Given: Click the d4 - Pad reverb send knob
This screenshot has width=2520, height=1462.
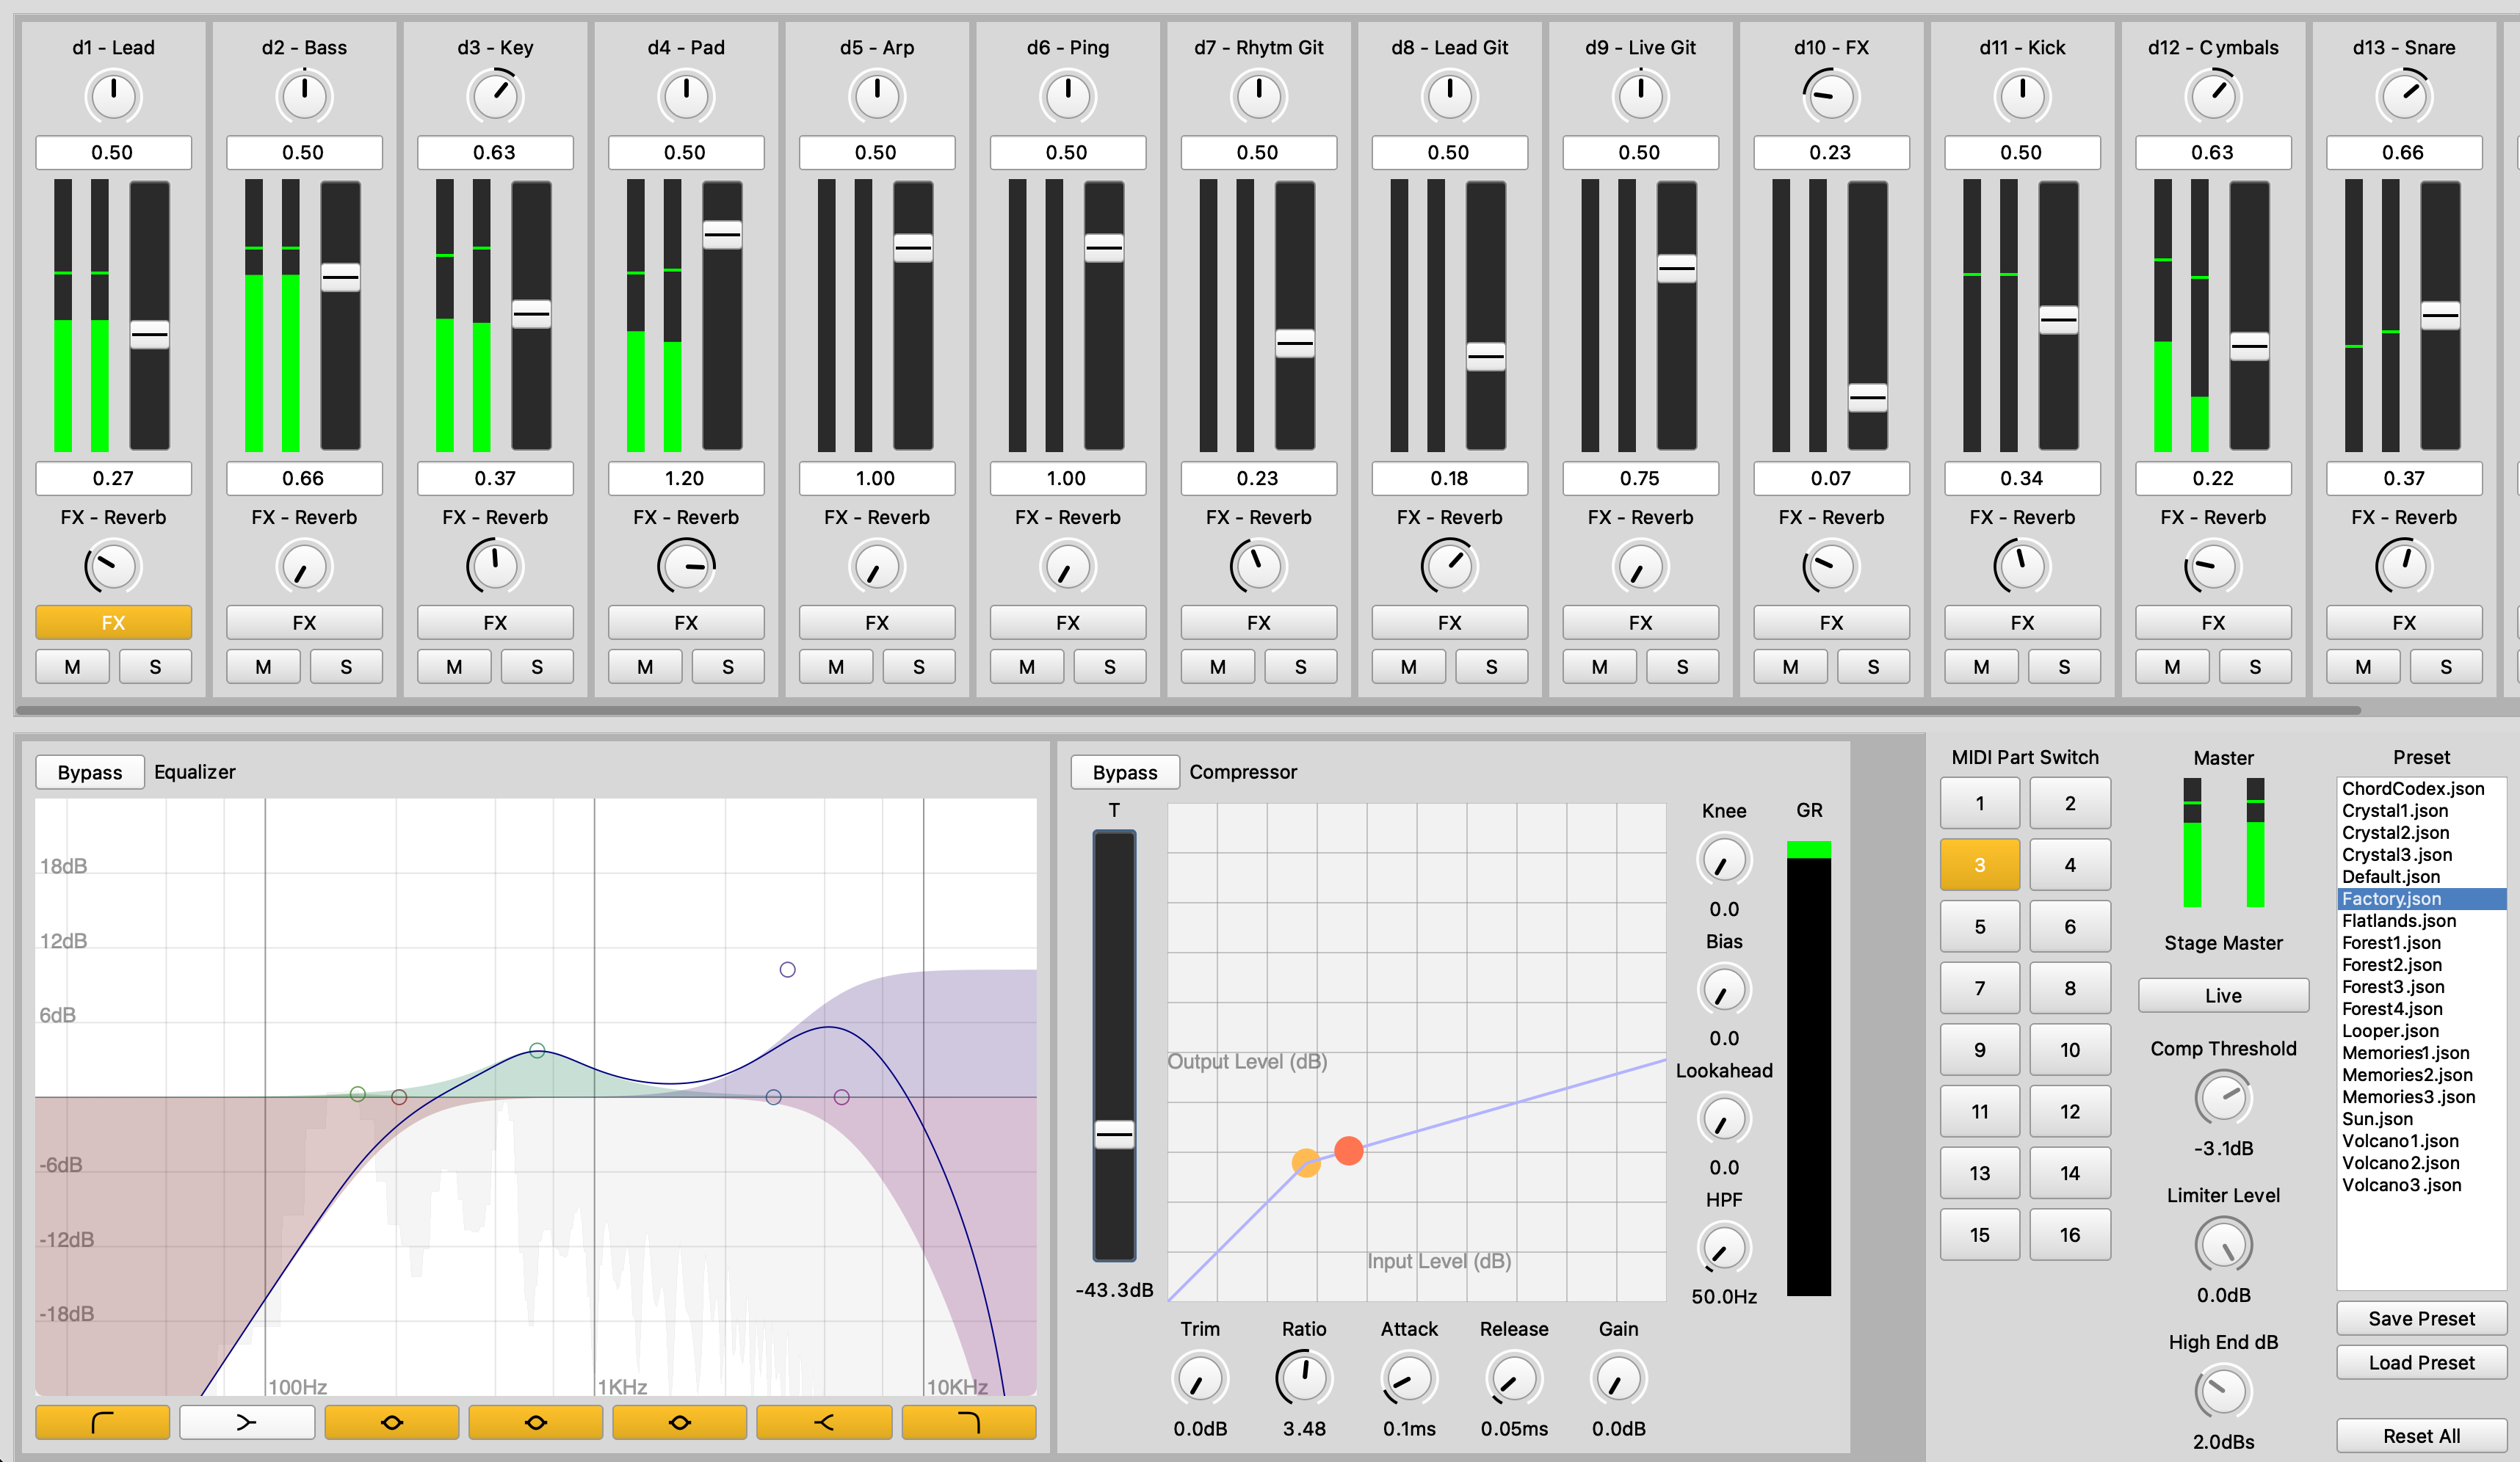Looking at the screenshot, I should click(686, 567).
